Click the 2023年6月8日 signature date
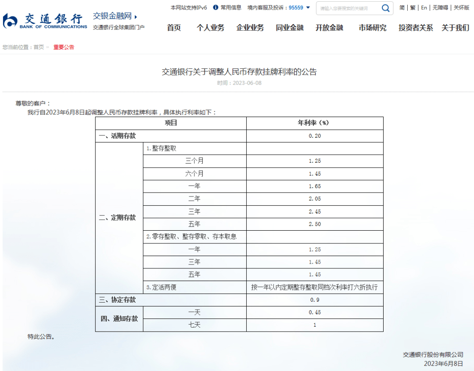The image size is (474, 371). 443,364
